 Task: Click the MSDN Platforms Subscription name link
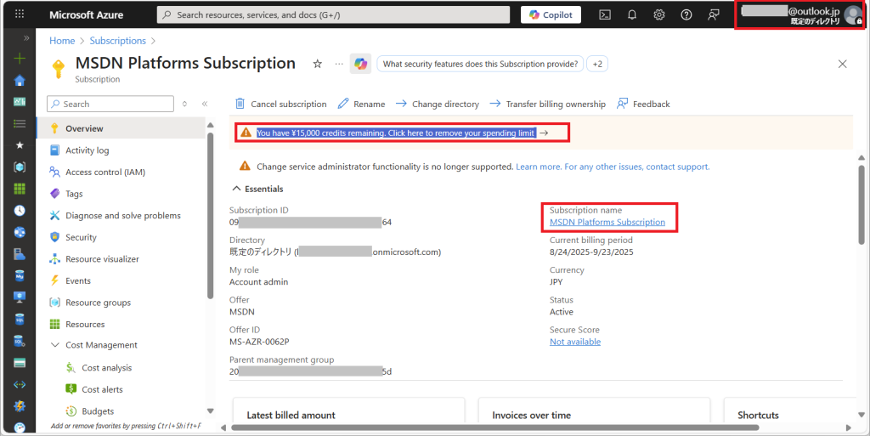tap(607, 222)
